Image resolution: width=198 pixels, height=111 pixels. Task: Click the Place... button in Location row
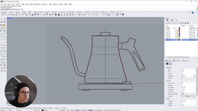188,96
